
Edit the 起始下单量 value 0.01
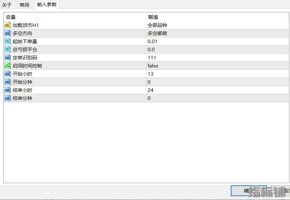coord(152,42)
